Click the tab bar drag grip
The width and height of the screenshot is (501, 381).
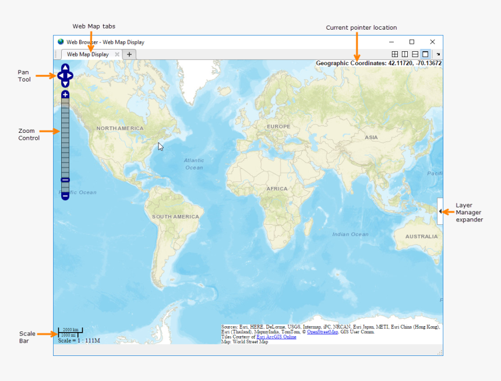click(56, 54)
